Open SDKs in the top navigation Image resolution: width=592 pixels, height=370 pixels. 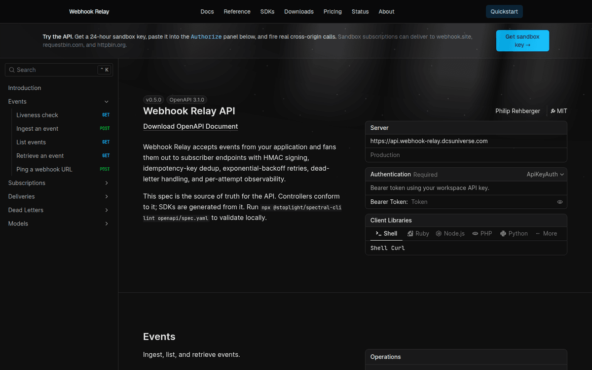coord(267,11)
